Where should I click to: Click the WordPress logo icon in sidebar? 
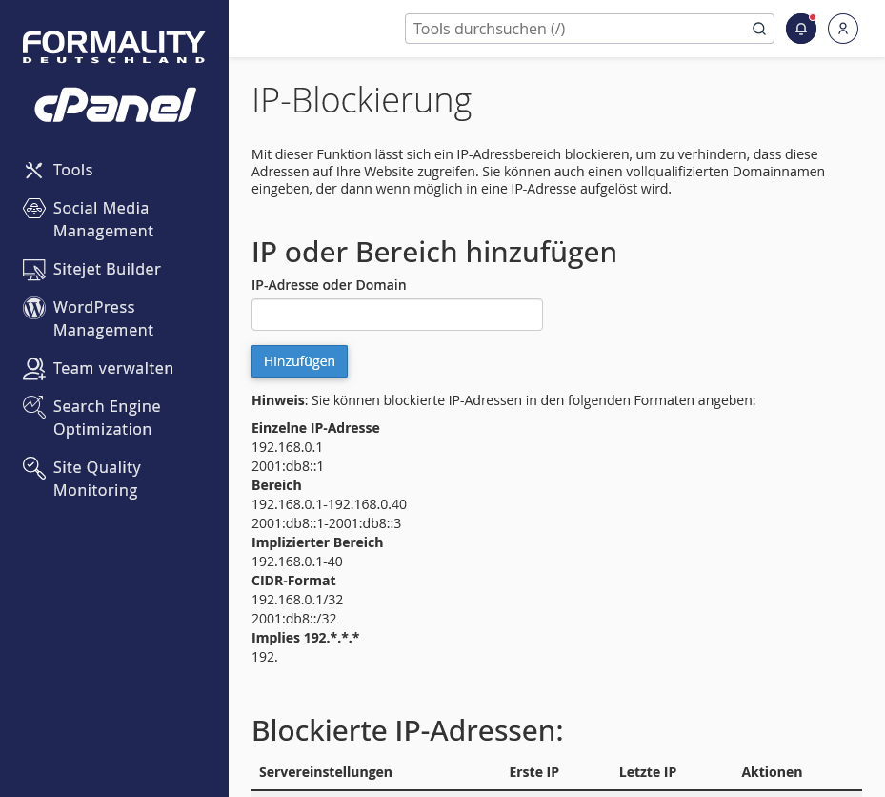pyautogui.click(x=34, y=308)
